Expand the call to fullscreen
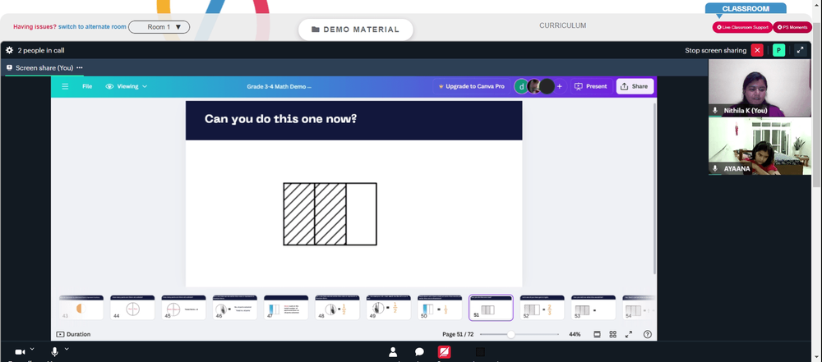The height and width of the screenshot is (362, 822). pos(800,50)
